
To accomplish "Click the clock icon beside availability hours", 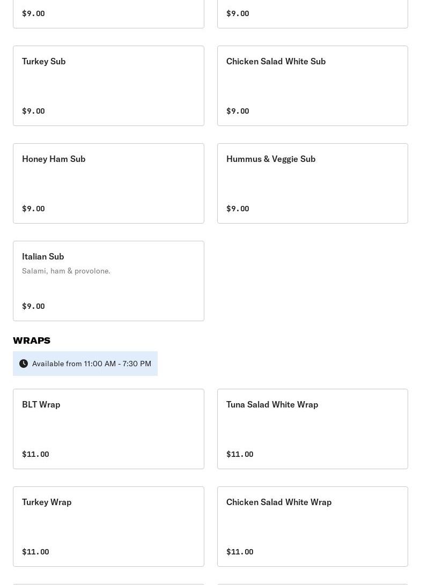I will coord(24,364).
